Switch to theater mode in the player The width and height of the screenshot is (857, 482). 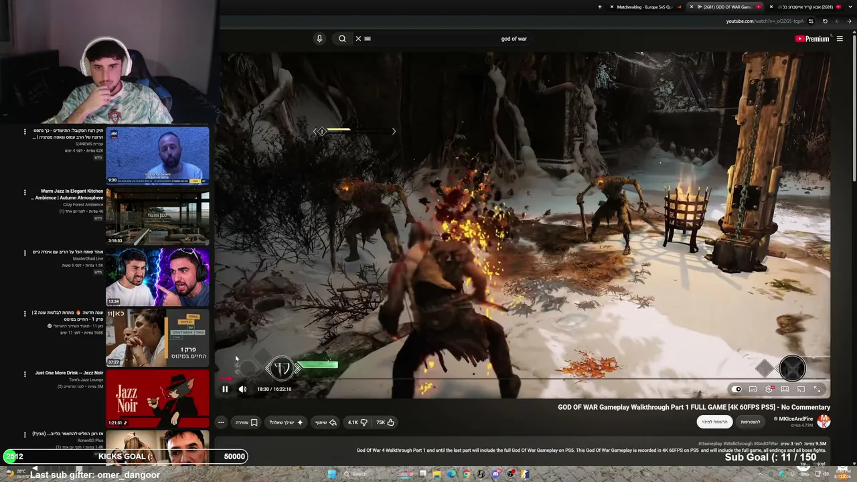tap(785, 389)
